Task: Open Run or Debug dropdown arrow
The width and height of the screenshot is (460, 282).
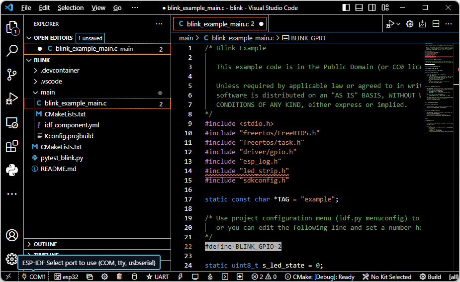Action: pyautogui.click(x=398, y=24)
